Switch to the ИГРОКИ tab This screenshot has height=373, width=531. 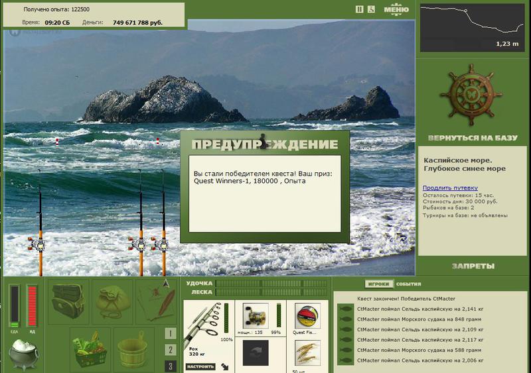coord(378,284)
